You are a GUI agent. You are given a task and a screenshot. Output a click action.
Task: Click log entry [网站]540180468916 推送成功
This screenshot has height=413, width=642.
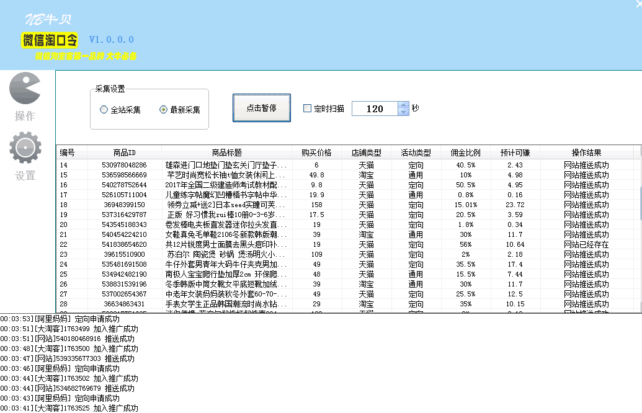tap(68, 339)
